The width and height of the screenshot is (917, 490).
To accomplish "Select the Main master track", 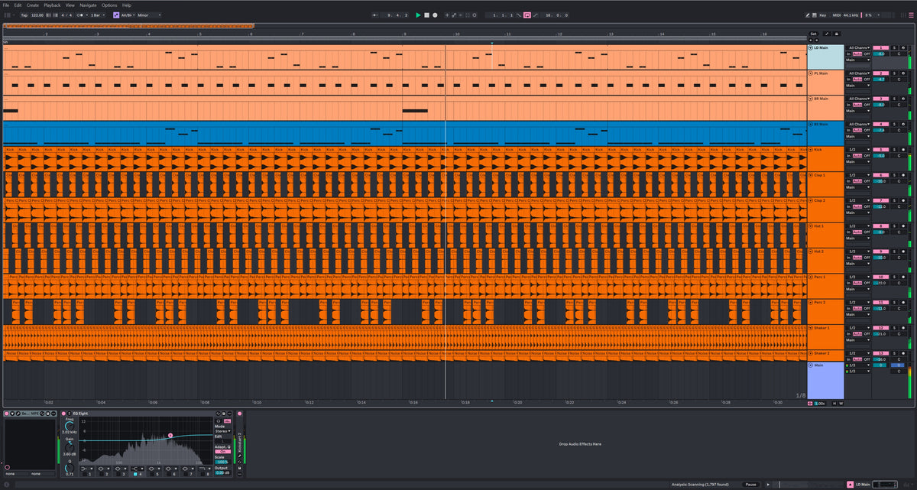I will (825, 379).
